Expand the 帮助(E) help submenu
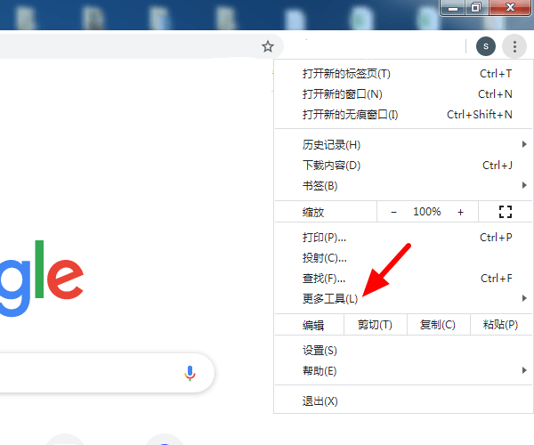The height and width of the screenshot is (445, 534). click(x=403, y=370)
